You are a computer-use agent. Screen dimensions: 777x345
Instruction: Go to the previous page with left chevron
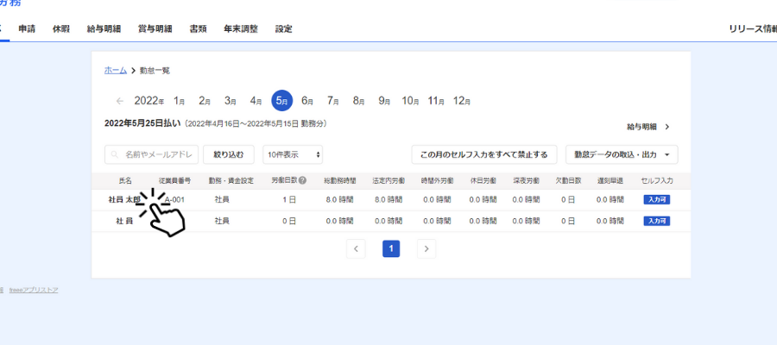[x=356, y=248]
